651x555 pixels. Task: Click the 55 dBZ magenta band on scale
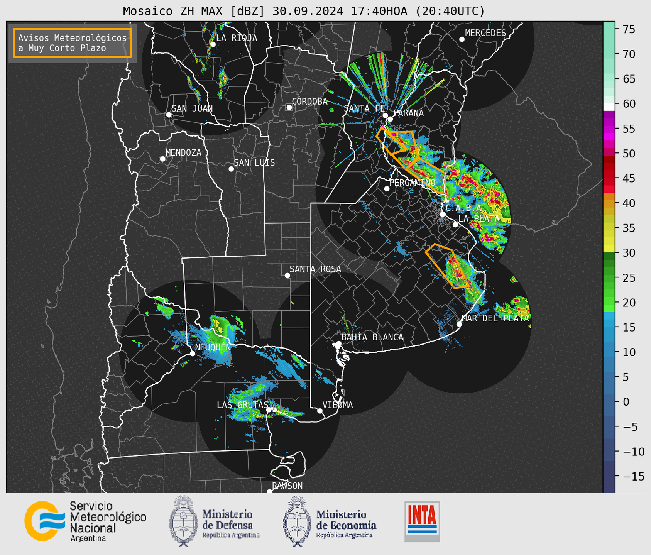point(609,129)
